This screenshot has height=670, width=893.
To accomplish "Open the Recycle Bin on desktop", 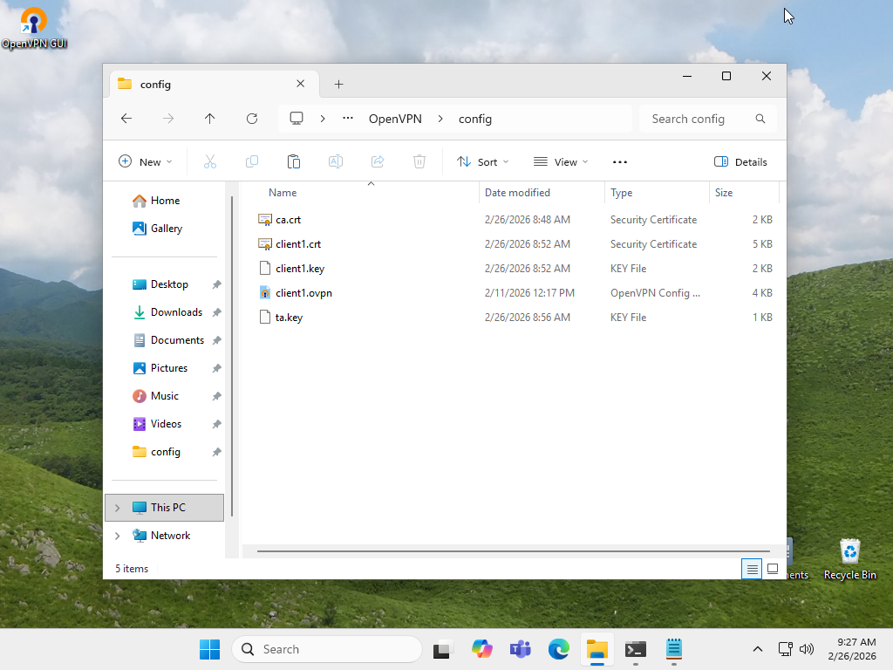I will click(849, 560).
